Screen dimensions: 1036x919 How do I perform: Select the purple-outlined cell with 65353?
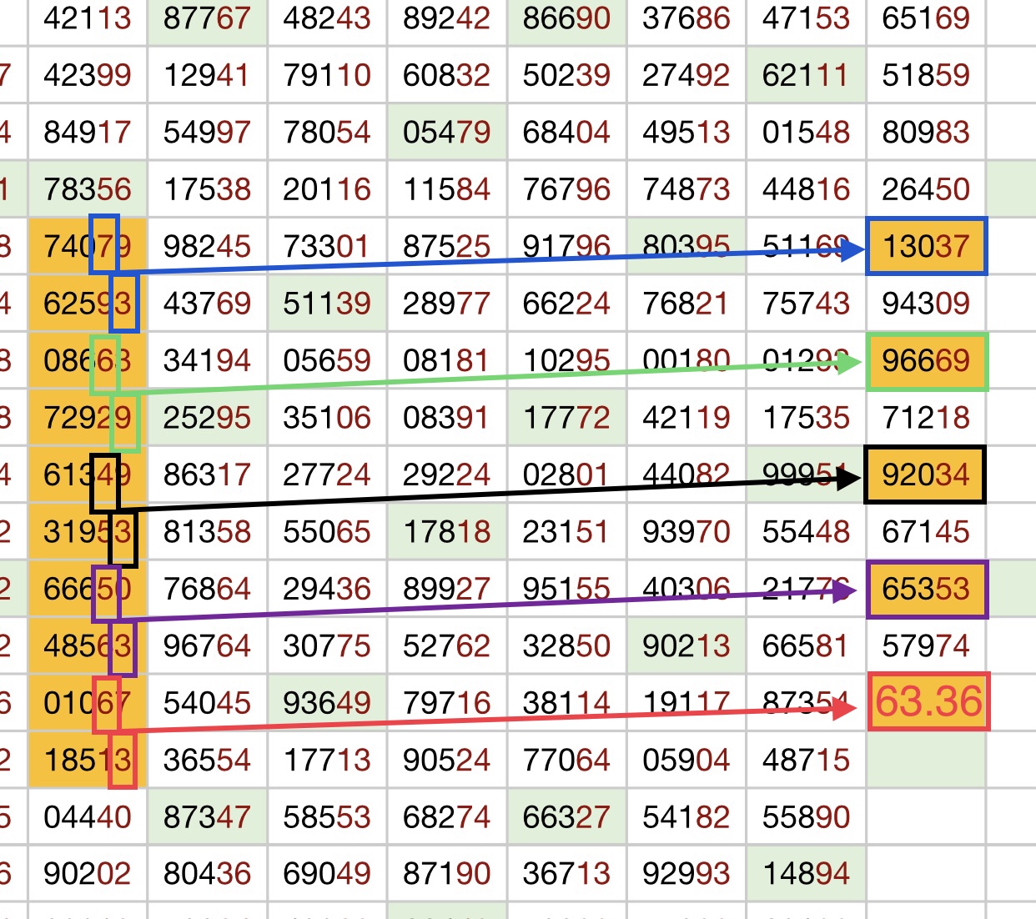click(926, 590)
